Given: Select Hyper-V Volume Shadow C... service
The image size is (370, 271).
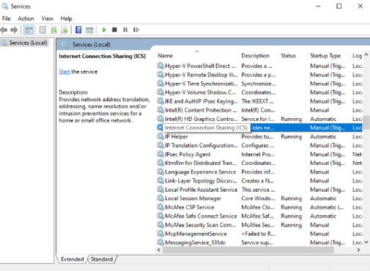Looking at the screenshot, I should 260,92.
